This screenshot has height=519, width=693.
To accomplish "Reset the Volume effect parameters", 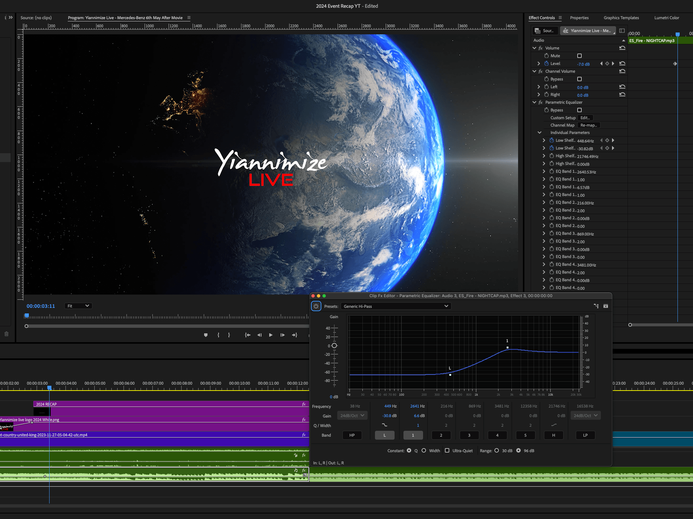I will click(622, 48).
